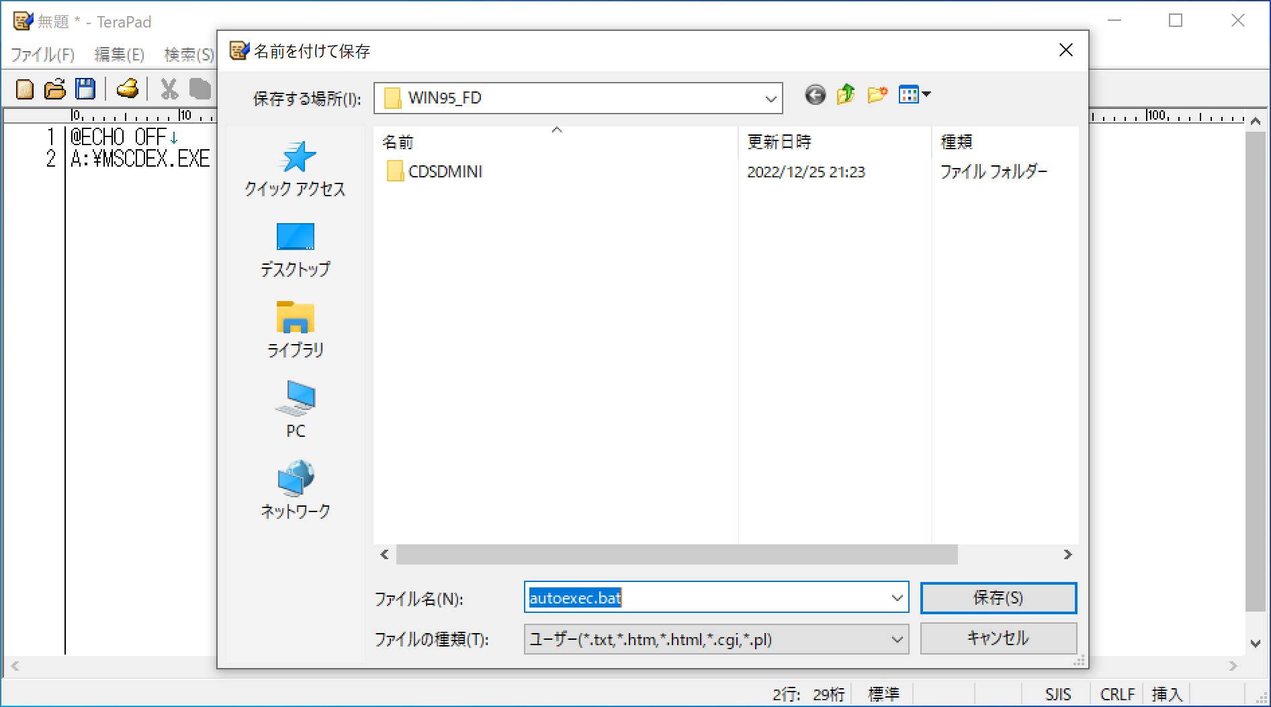Click the Save floppy icon in TeraPad toolbar
1271x707 pixels.
pyautogui.click(x=85, y=89)
